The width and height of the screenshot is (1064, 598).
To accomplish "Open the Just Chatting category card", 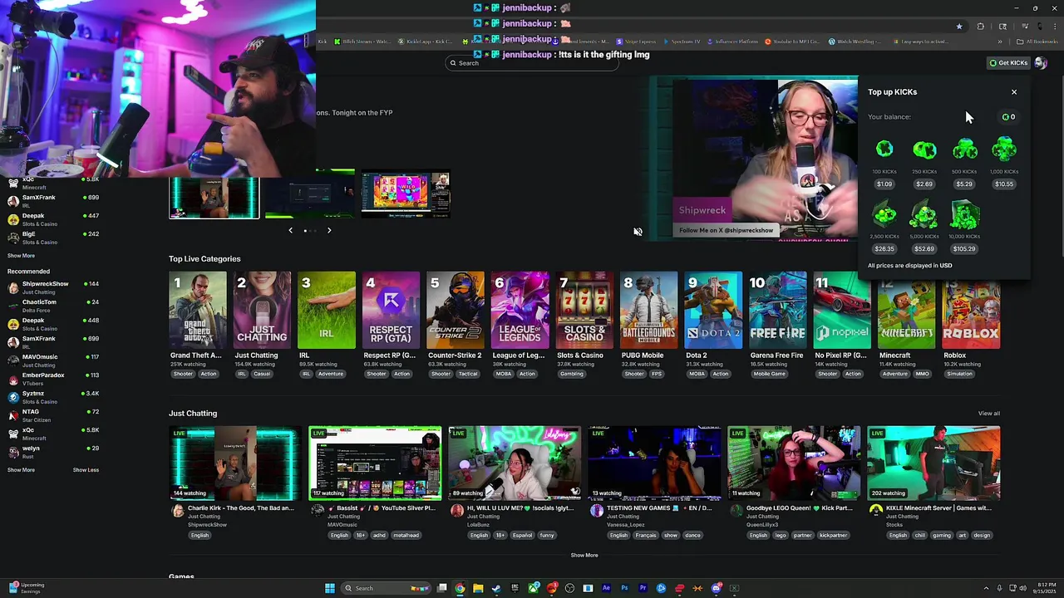I will [x=262, y=310].
